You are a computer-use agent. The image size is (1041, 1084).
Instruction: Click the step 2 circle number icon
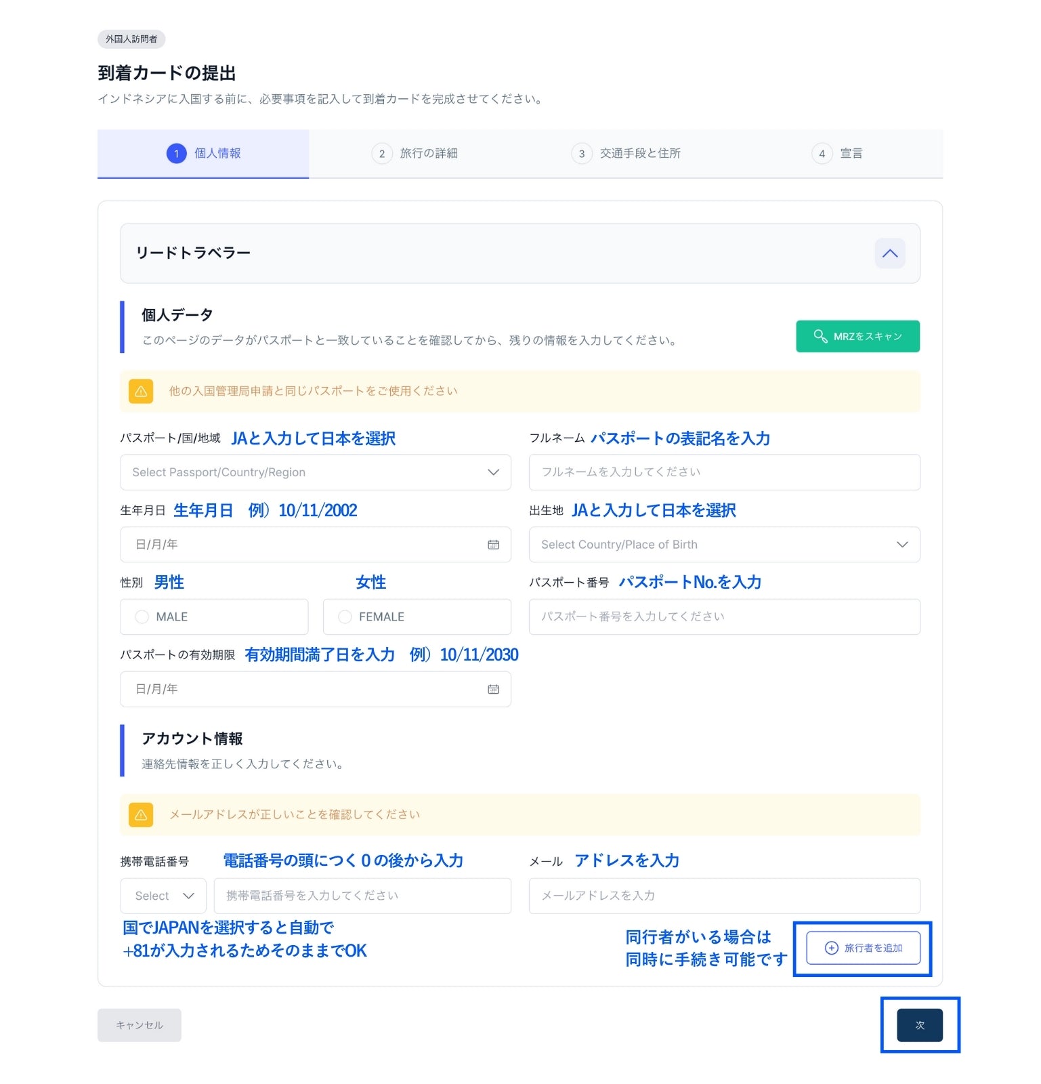coord(382,154)
